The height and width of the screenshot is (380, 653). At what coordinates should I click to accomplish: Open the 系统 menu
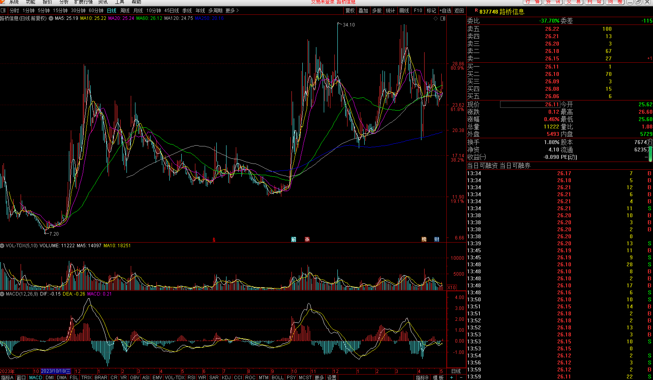tap(14, 2)
